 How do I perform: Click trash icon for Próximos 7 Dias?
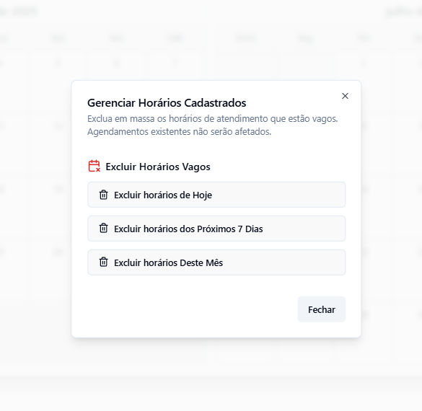tap(103, 229)
